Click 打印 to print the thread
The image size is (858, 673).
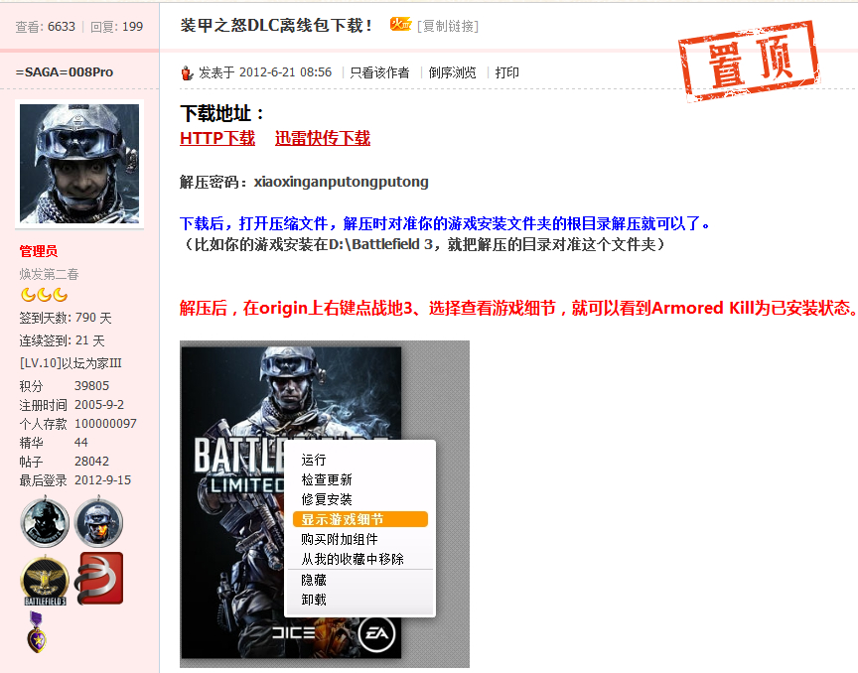[506, 72]
